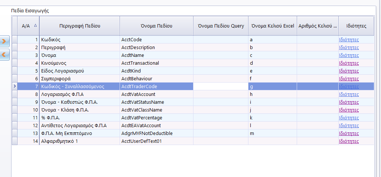Sort by the Περιγραφή Πεδίου column header
The height and width of the screenshot is (177, 381).
click(79, 26)
